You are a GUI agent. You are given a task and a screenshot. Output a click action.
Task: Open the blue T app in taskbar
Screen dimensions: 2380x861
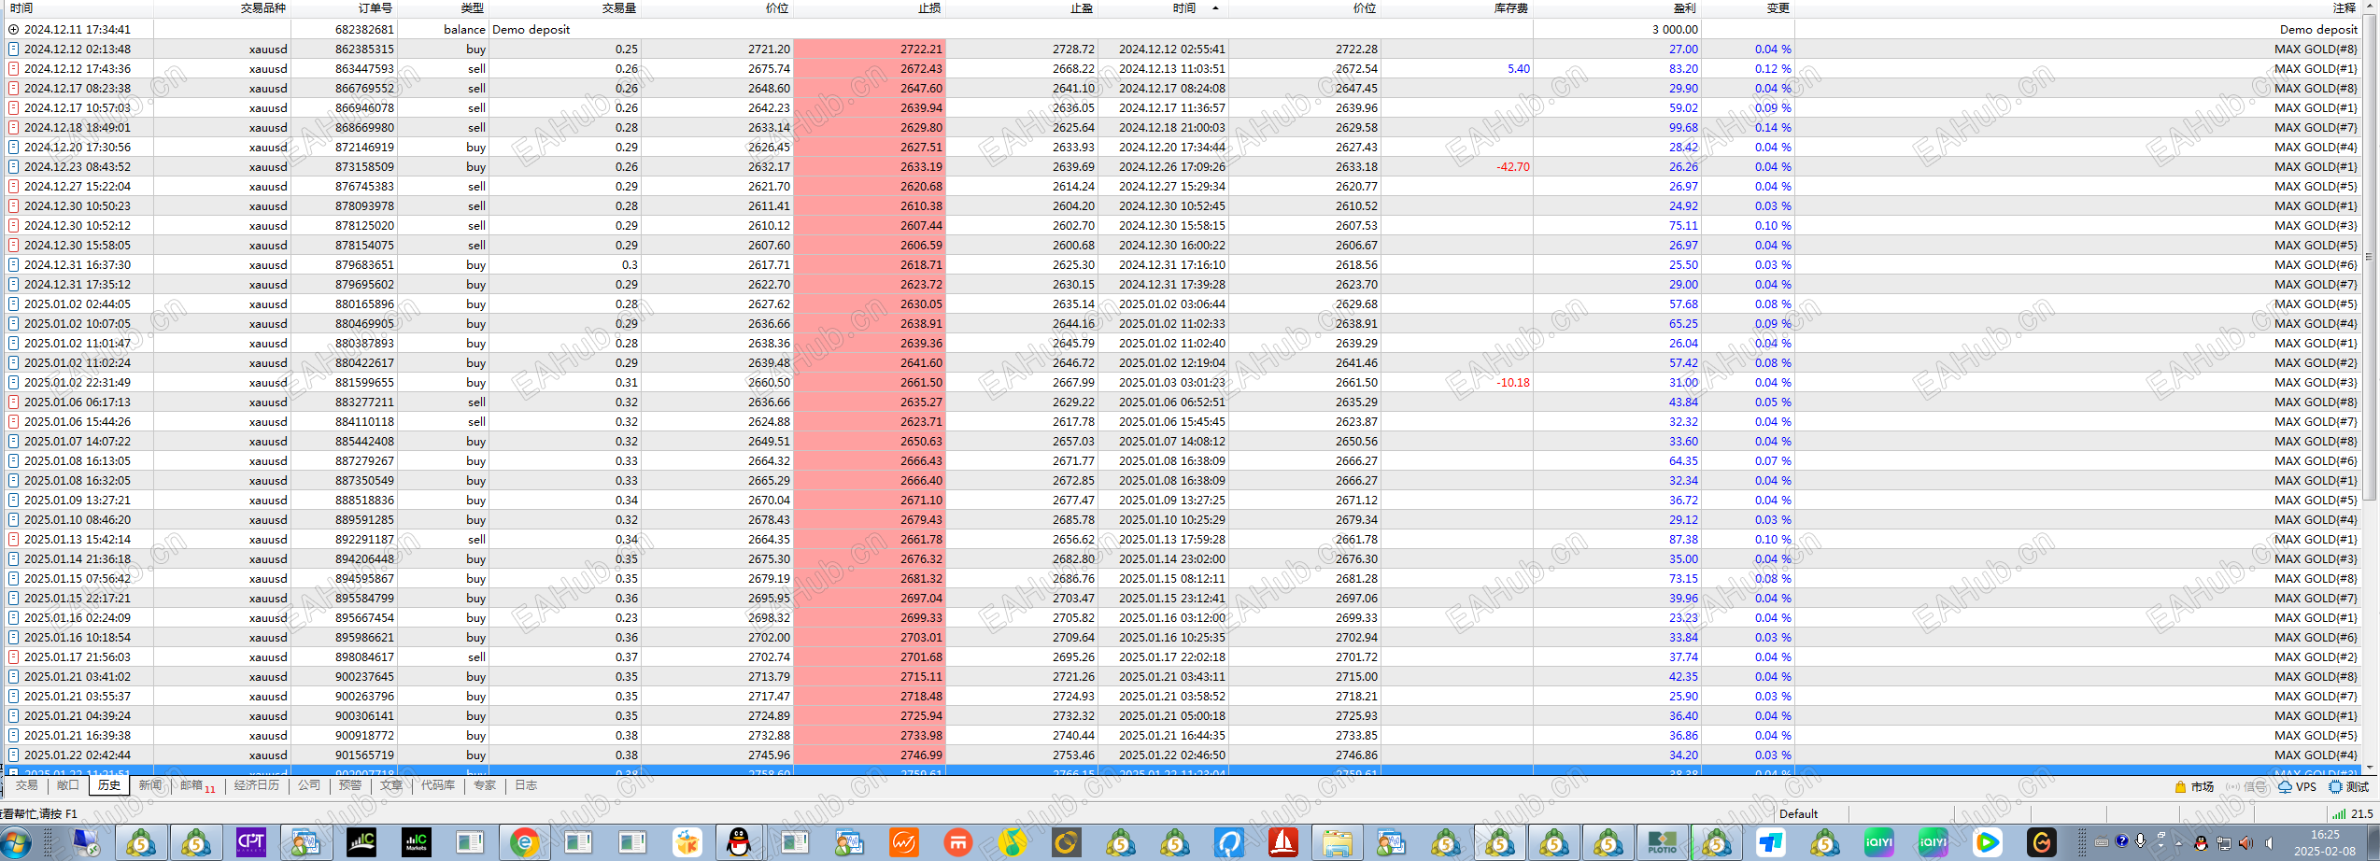[x=1770, y=842]
